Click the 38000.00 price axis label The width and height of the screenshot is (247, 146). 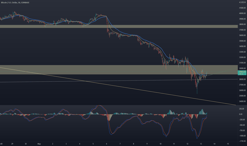tap(242, 24)
